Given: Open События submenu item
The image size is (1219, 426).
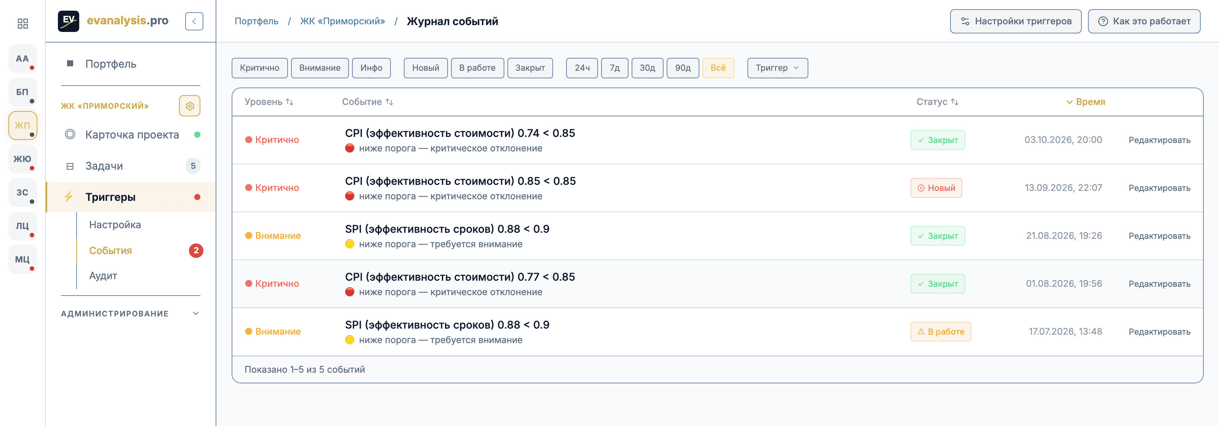Looking at the screenshot, I should coord(110,251).
